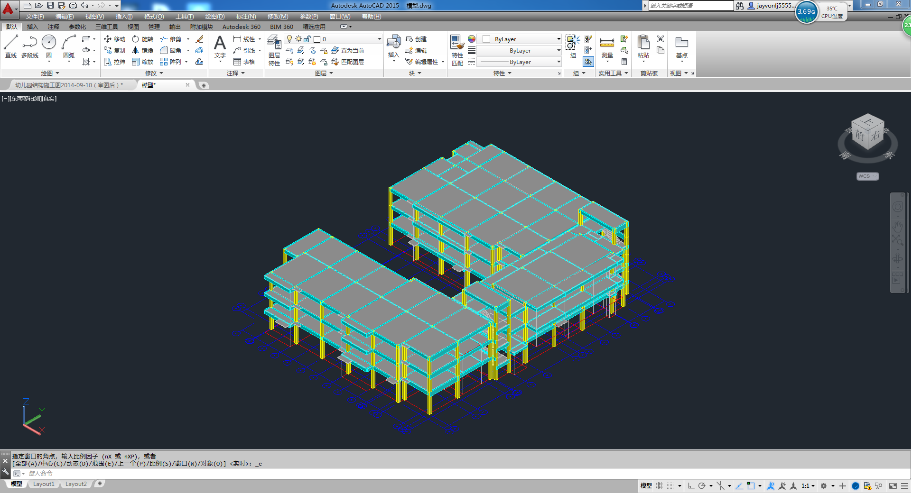Switch to the 三维工具 ribbon tab
The width and height of the screenshot is (912, 494).
click(106, 27)
